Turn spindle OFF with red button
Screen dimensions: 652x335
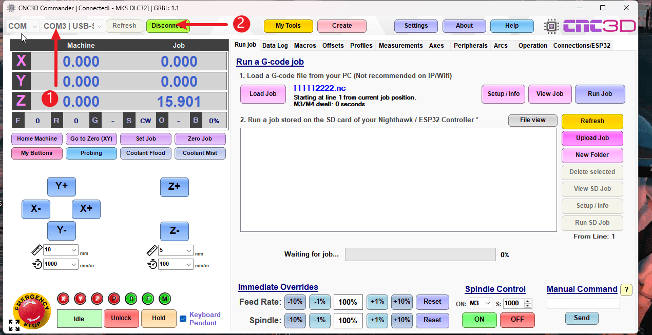pyautogui.click(x=517, y=320)
